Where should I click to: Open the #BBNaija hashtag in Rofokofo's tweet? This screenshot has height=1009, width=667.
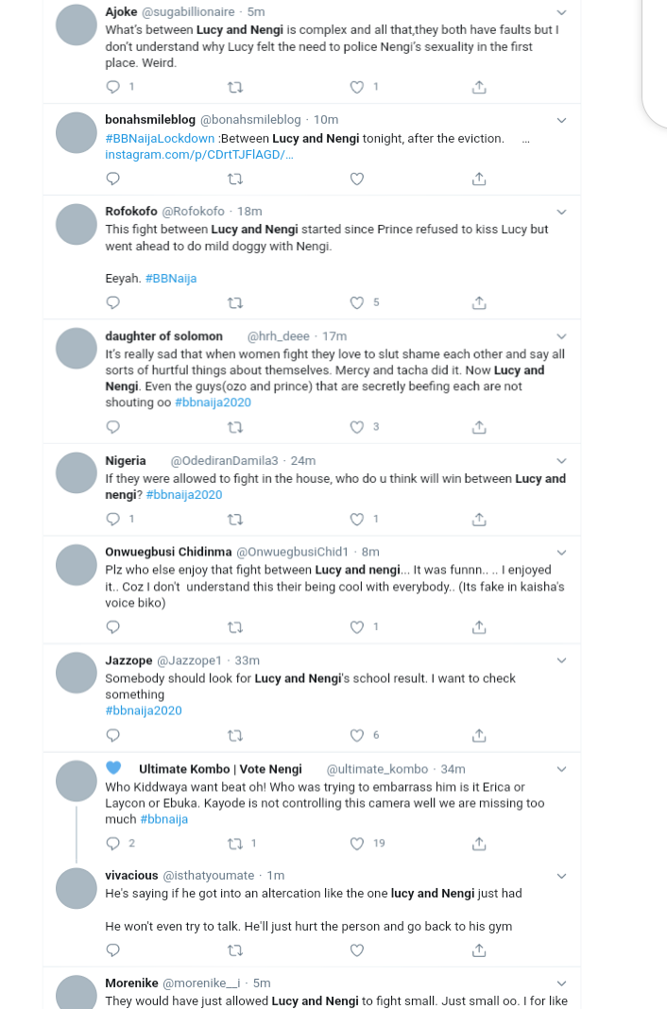point(171,279)
